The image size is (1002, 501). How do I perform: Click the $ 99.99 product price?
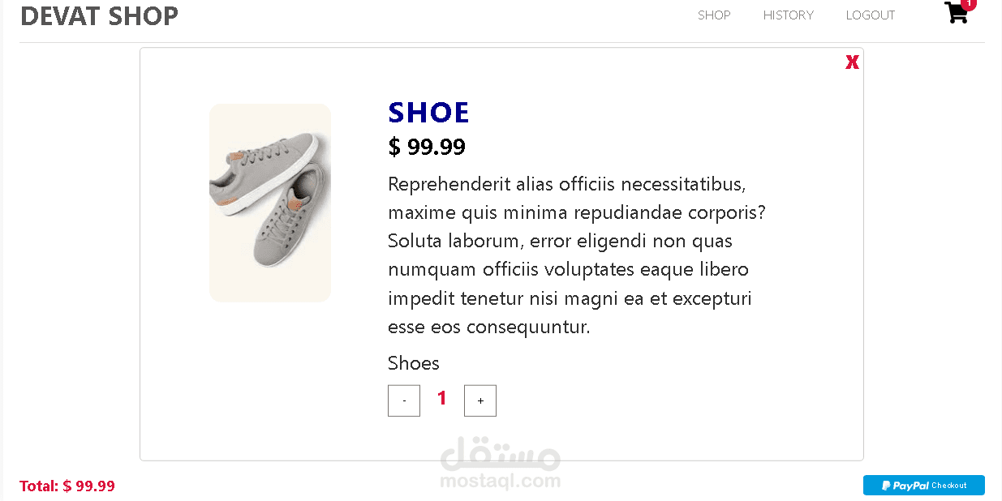click(427, 147)
